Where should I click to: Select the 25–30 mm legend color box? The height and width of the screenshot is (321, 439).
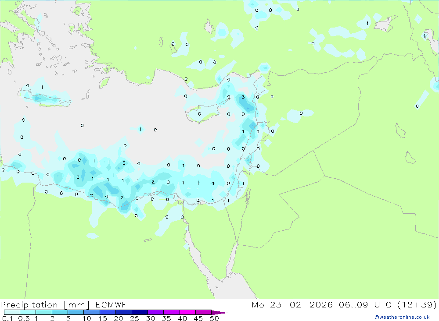coord(140,312)
